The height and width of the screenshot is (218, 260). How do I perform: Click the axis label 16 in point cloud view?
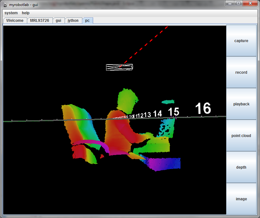pos(203,108)
